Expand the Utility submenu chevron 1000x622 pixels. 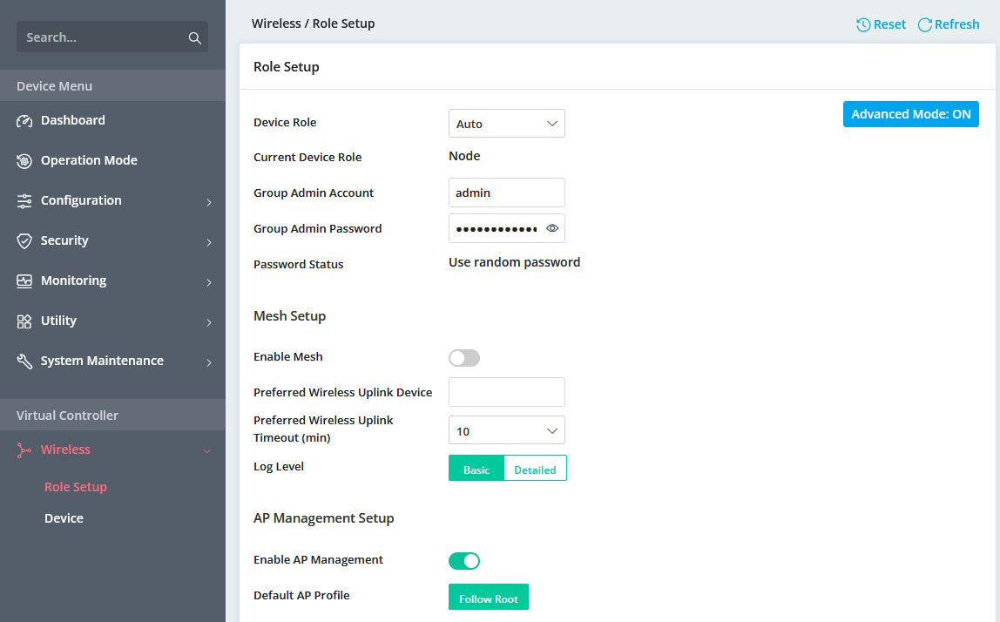[208, 323]
